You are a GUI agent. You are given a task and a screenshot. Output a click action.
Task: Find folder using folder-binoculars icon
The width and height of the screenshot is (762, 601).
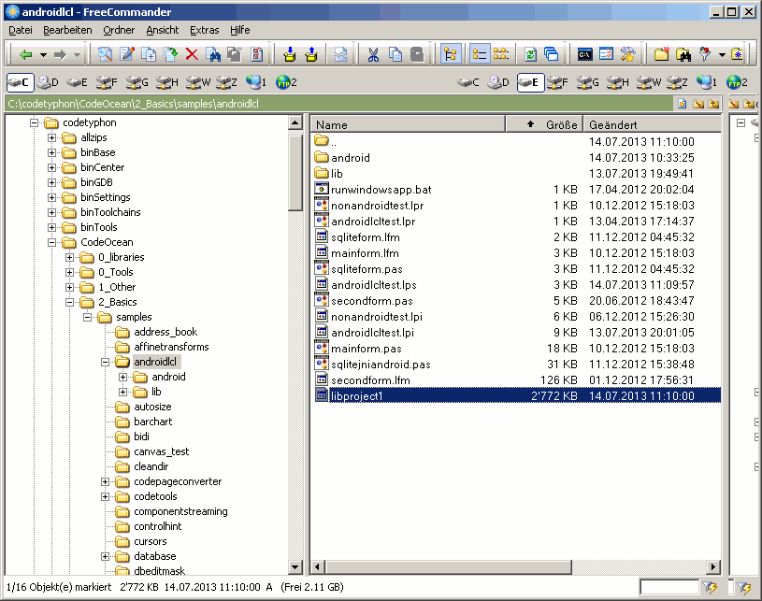(x=683, y=54)
